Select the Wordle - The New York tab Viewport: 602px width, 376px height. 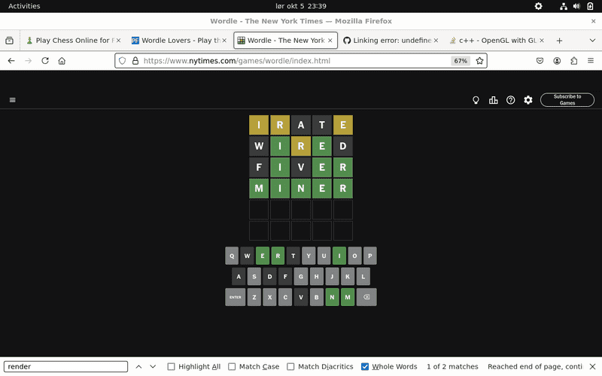coord(286,41)
